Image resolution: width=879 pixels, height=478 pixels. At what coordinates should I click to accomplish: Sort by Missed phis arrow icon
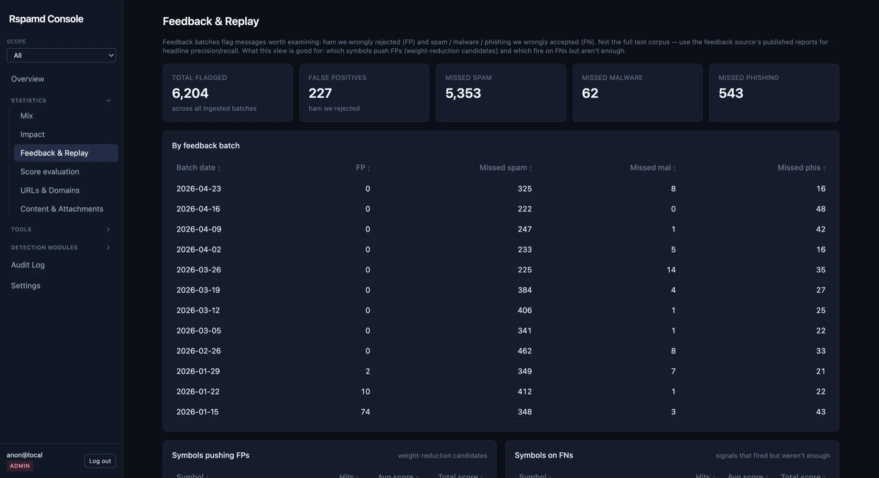(824, 168)
